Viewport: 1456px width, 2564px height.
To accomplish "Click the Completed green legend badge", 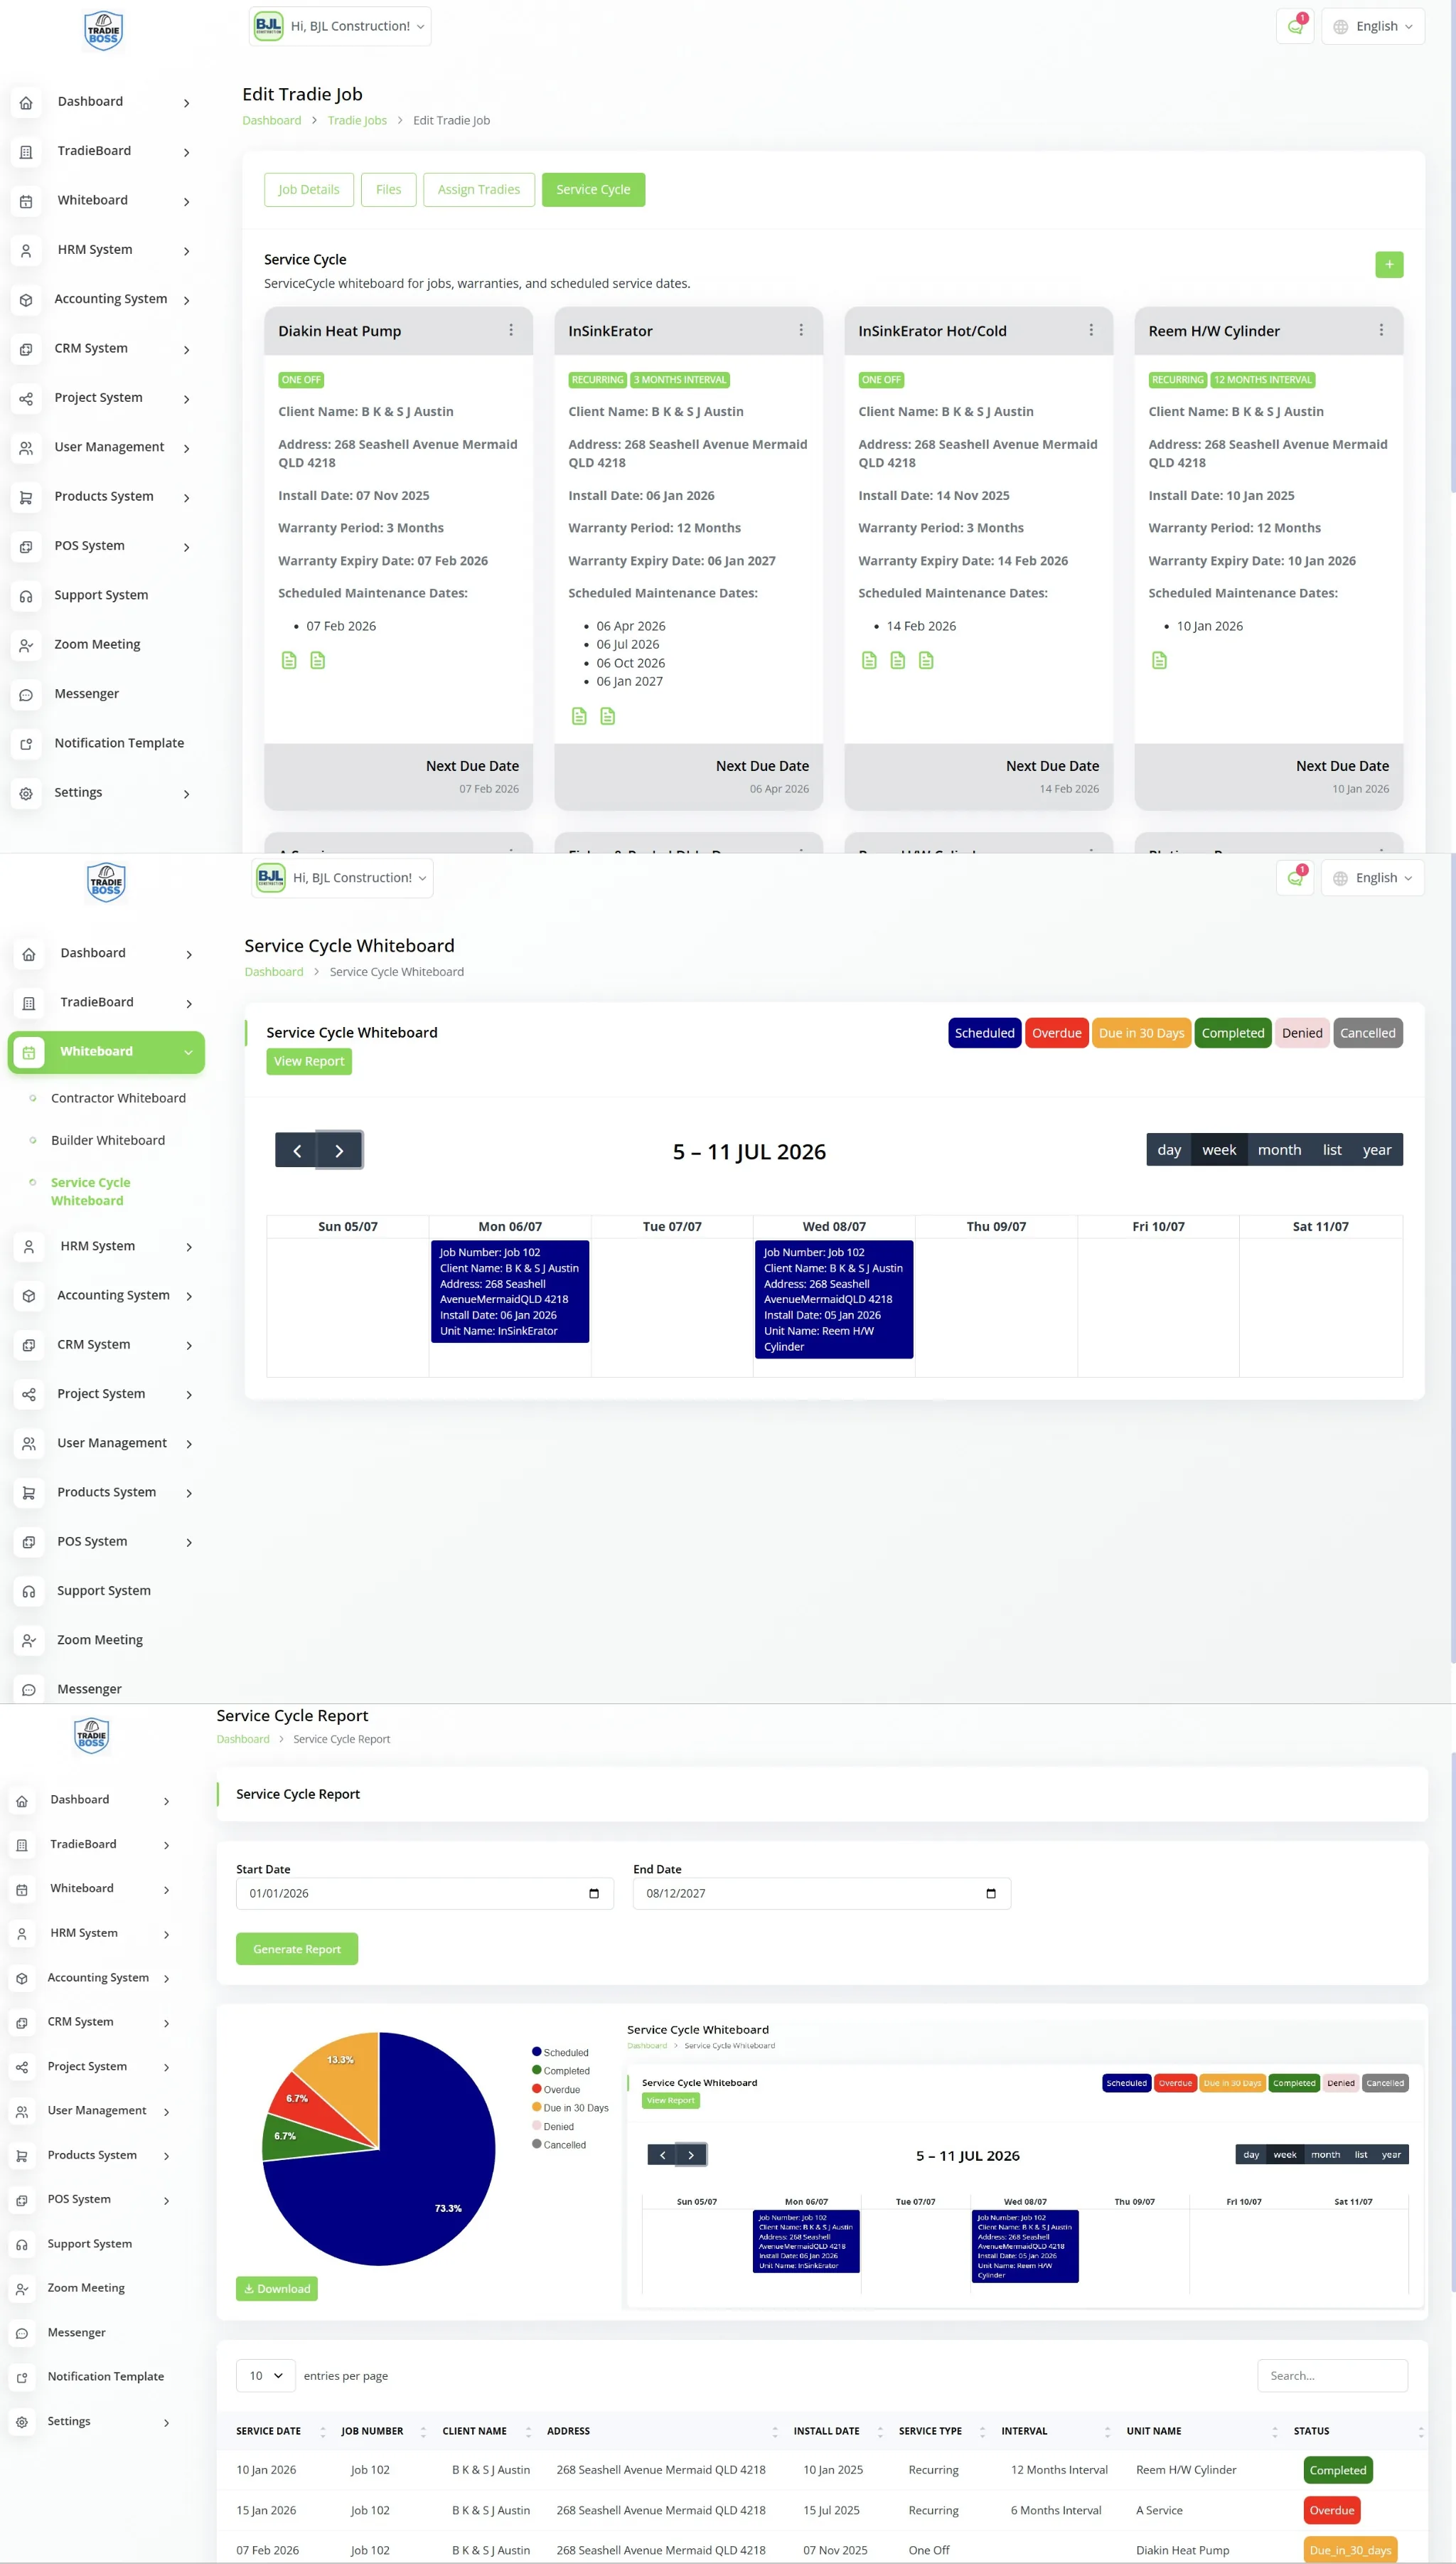I will point(1232,1033).
